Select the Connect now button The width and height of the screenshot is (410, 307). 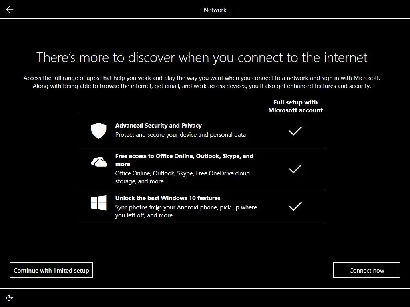tap(367, 270)
